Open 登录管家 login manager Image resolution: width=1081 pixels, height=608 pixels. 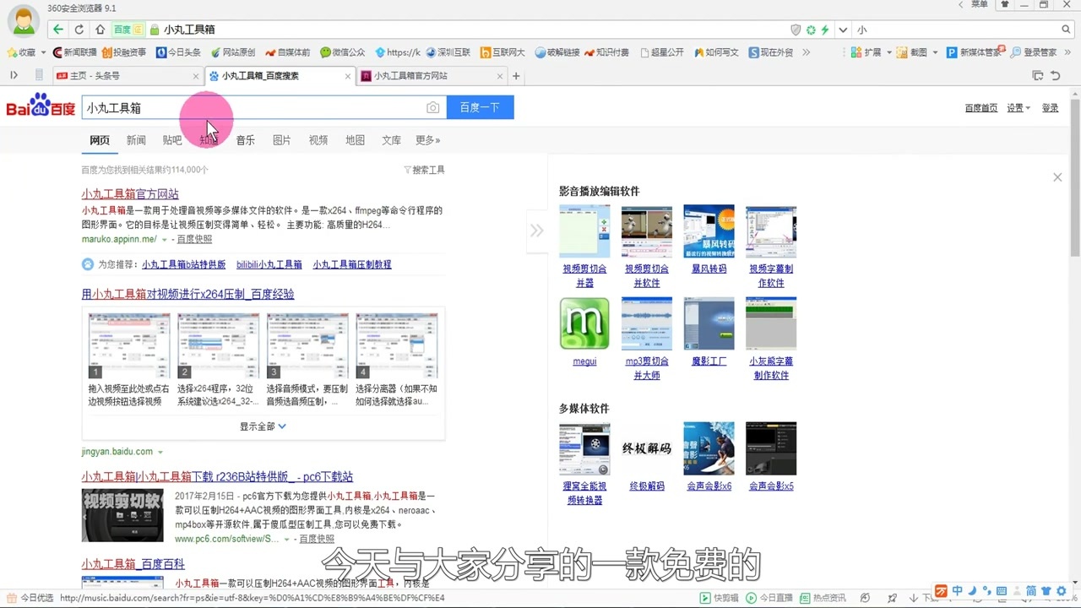pos(1034,52)
